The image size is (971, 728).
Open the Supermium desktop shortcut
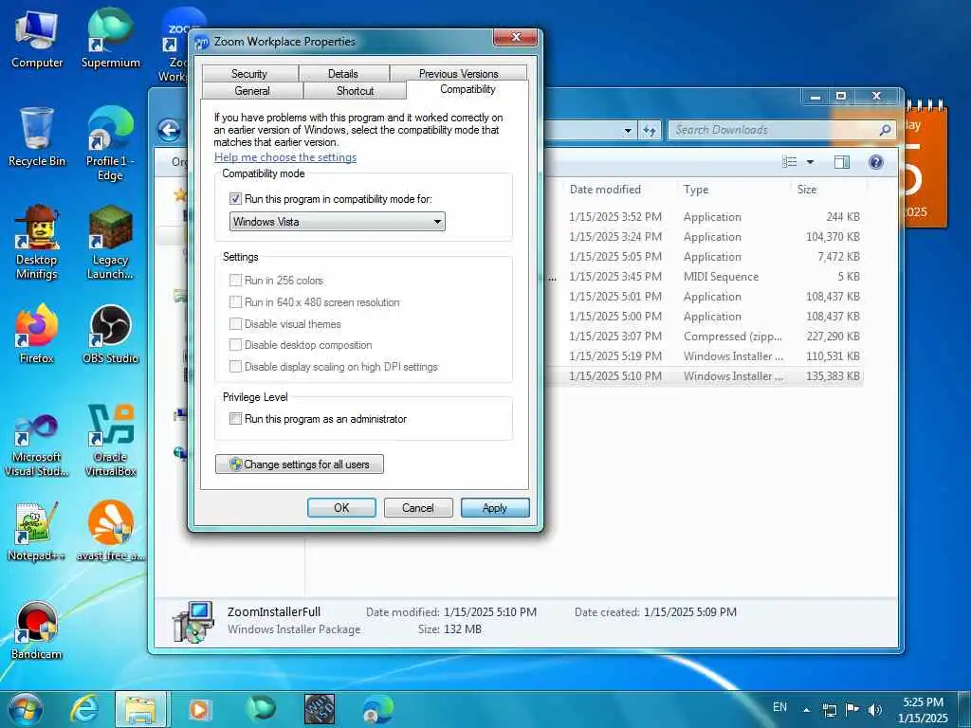point(110,38)
